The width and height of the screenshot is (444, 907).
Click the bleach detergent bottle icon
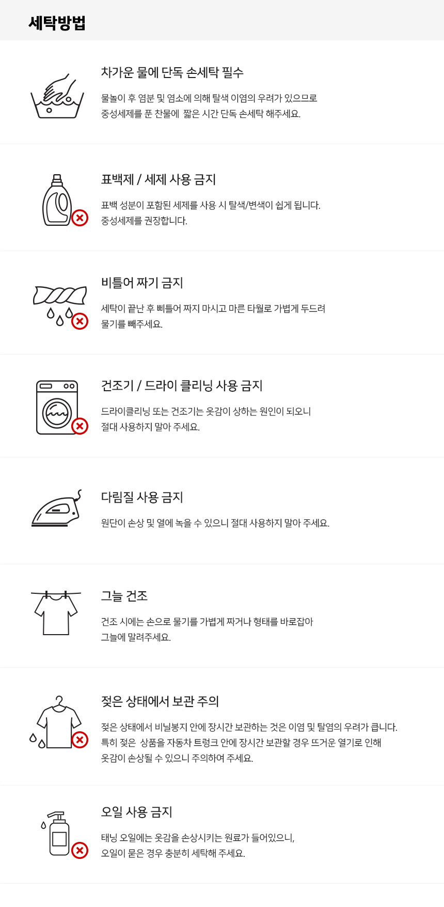[x=57, y=201]
